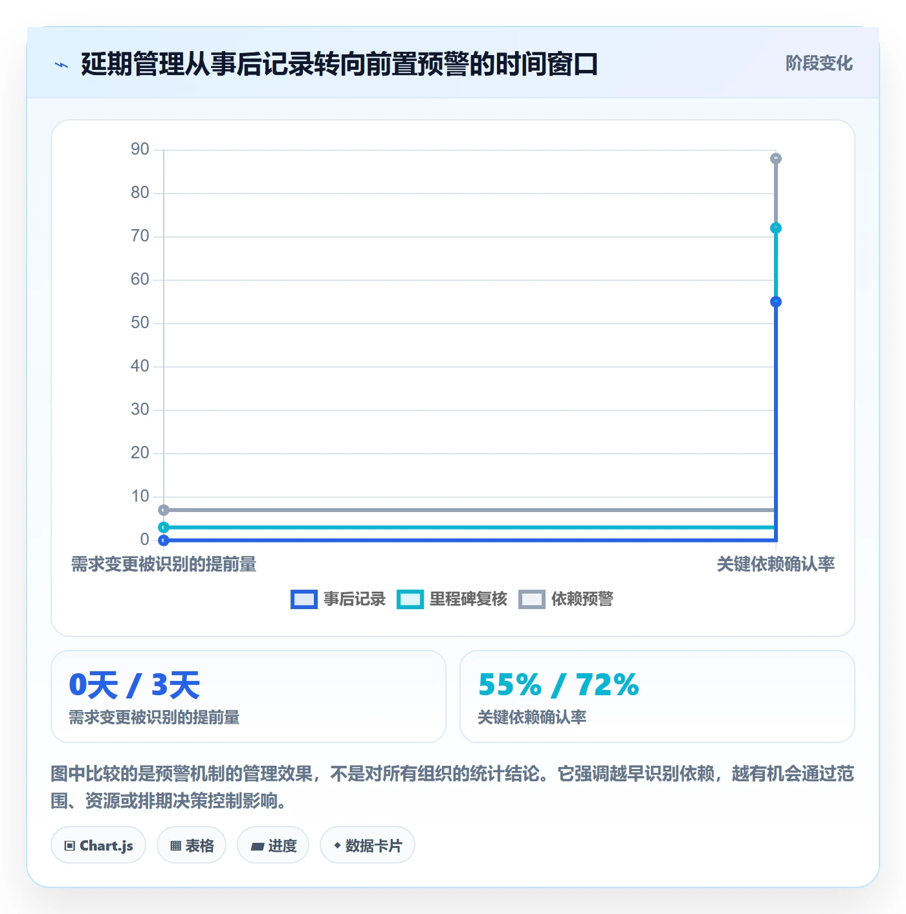Screen dimensions: 906x914
Task: Toggle the 里程碑复核 legend swatch
Action: [x=410, y=599]
